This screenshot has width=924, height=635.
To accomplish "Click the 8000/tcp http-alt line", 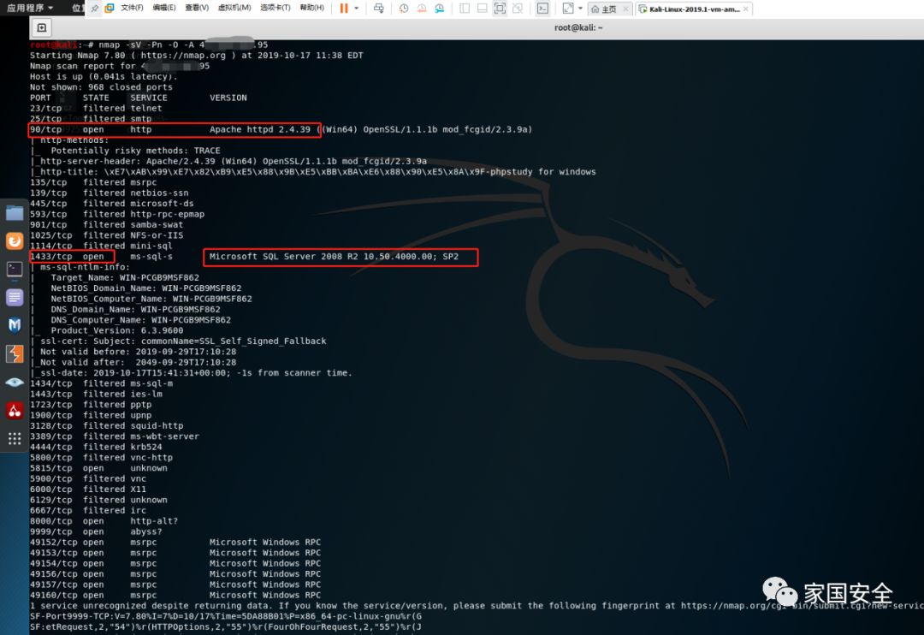I will pyautogui.click(x=104, y=521).
